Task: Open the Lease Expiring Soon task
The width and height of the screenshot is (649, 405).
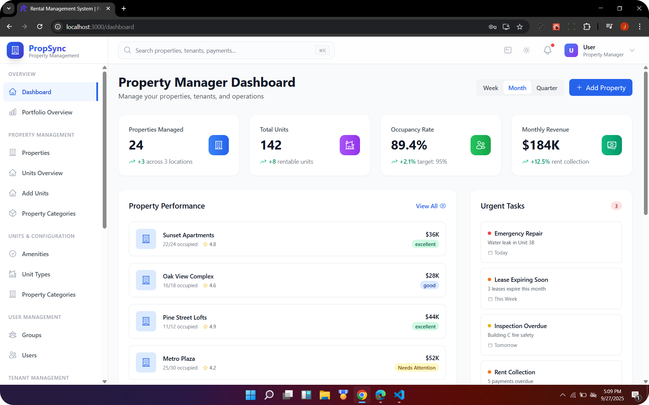Action: pos(551,289)
